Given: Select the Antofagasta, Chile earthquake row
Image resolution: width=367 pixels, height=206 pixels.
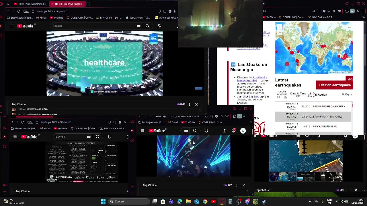Looking at the screenshot, I should click(x=313, y=117).
